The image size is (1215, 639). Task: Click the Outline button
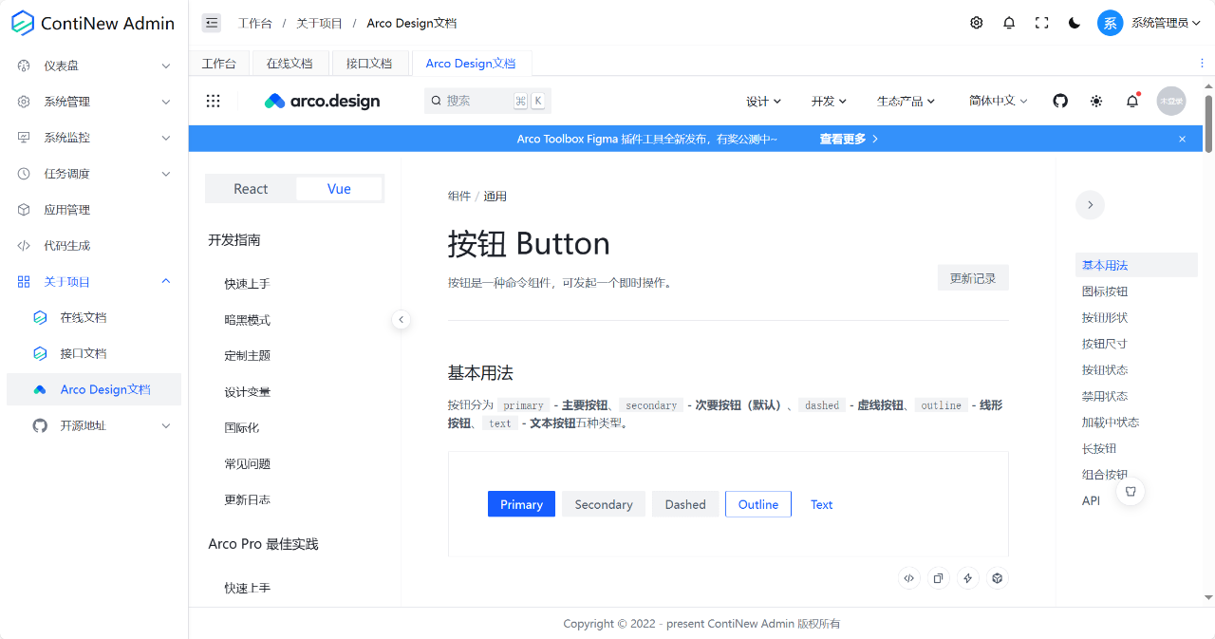point(758,504)
